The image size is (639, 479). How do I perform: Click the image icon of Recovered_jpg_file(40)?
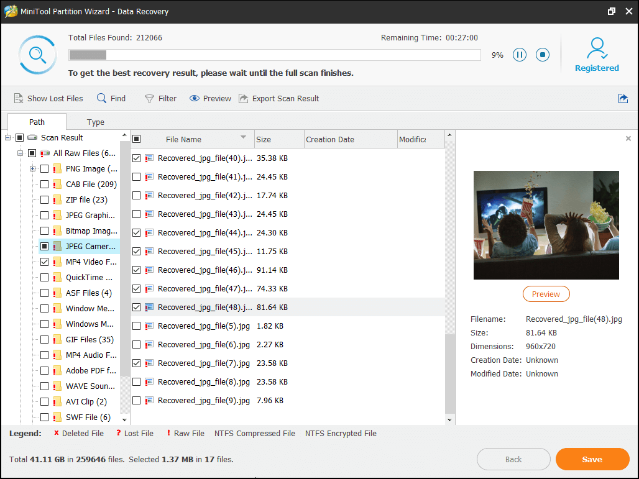tap(149, 158)
